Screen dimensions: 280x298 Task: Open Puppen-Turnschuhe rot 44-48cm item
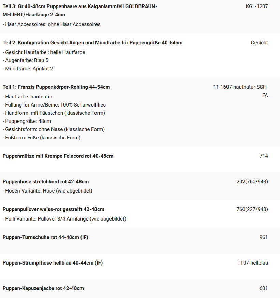tap(45, 237)
